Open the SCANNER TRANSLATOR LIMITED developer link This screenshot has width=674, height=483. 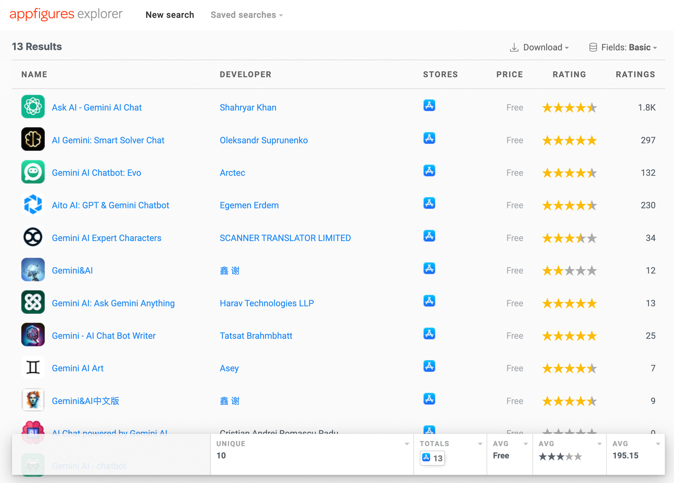[285, 238]
